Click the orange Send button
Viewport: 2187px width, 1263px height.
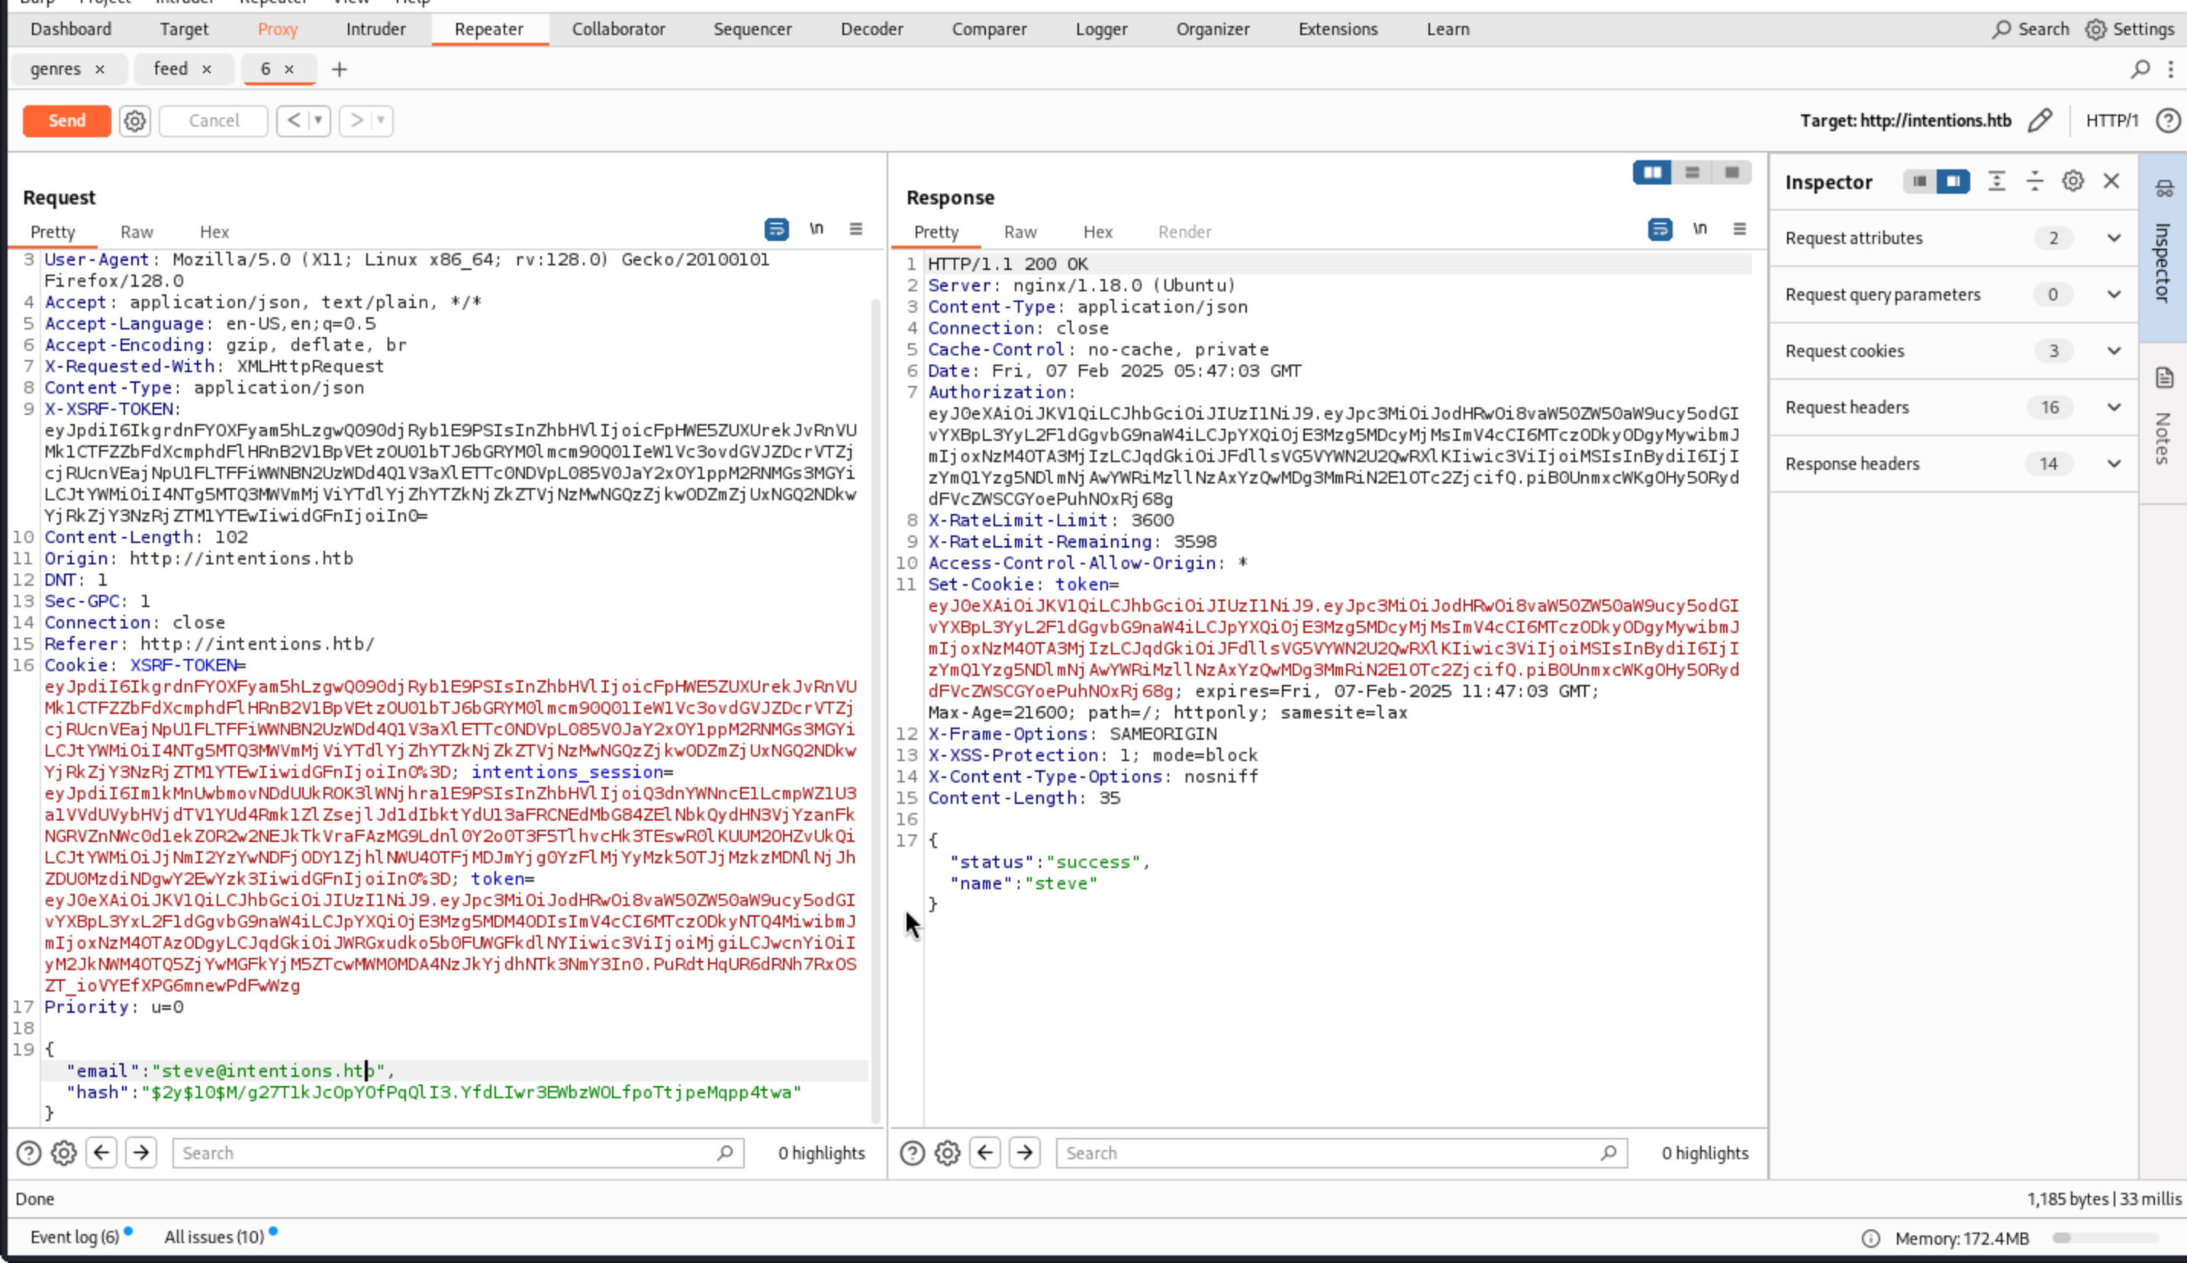[67, 121]
